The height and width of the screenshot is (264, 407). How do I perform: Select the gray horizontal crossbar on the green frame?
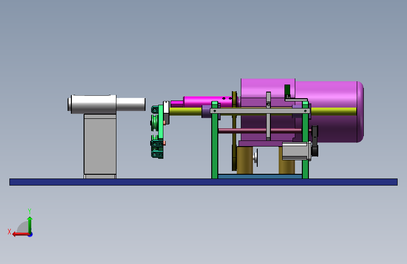pyautogui.click(x=260, y=111)
